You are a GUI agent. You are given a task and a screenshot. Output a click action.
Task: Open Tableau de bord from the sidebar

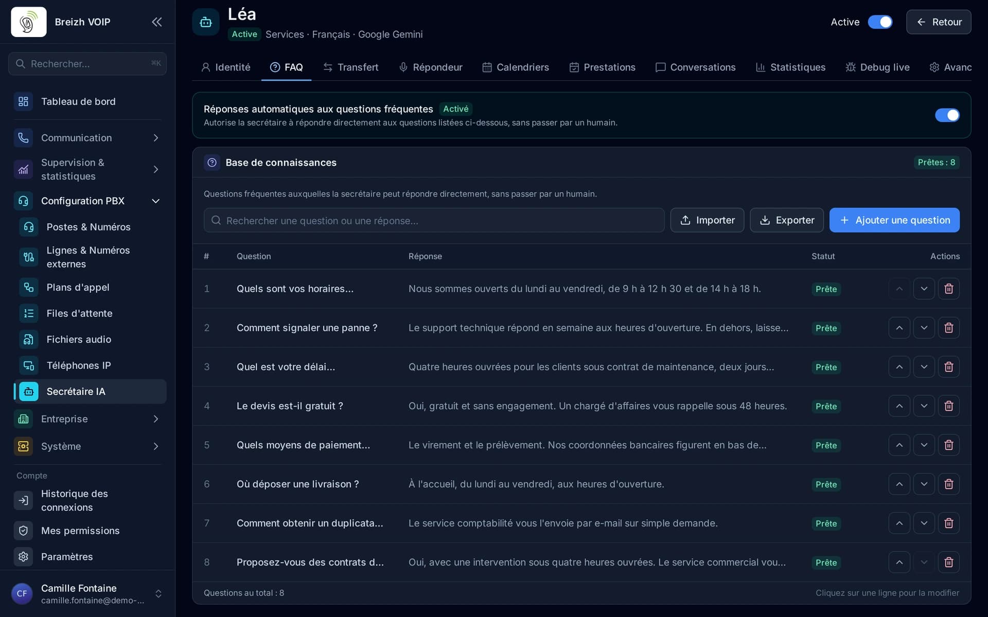point(87,102)
